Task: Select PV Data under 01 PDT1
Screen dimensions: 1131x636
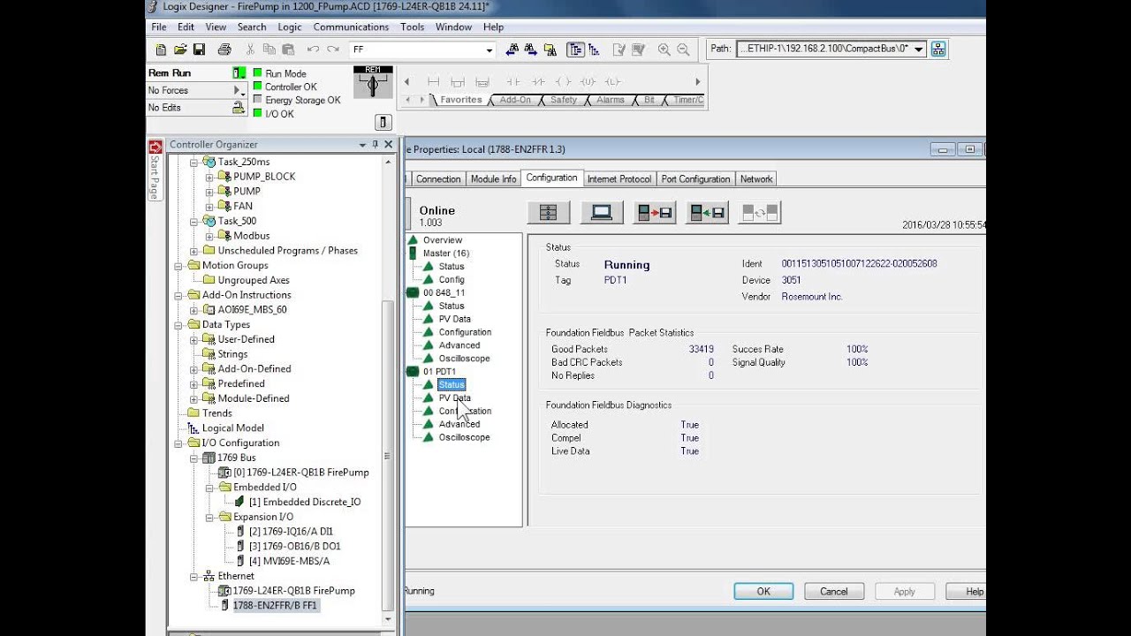Action: (x=454, y=397)
